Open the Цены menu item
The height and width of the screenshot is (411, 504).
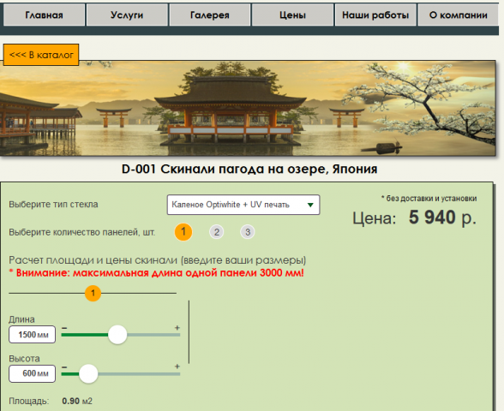[x=292, y=15]
